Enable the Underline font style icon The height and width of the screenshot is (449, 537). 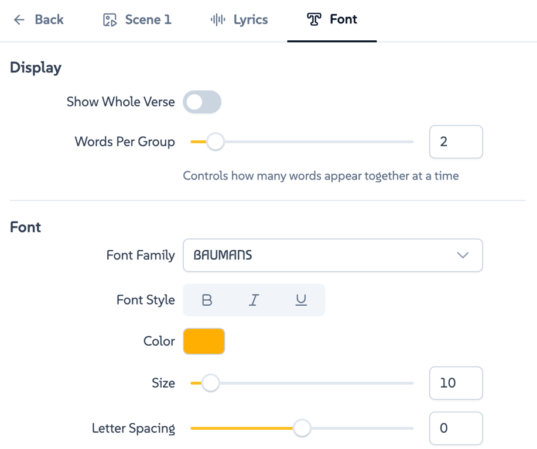click(x=301, y=301)
